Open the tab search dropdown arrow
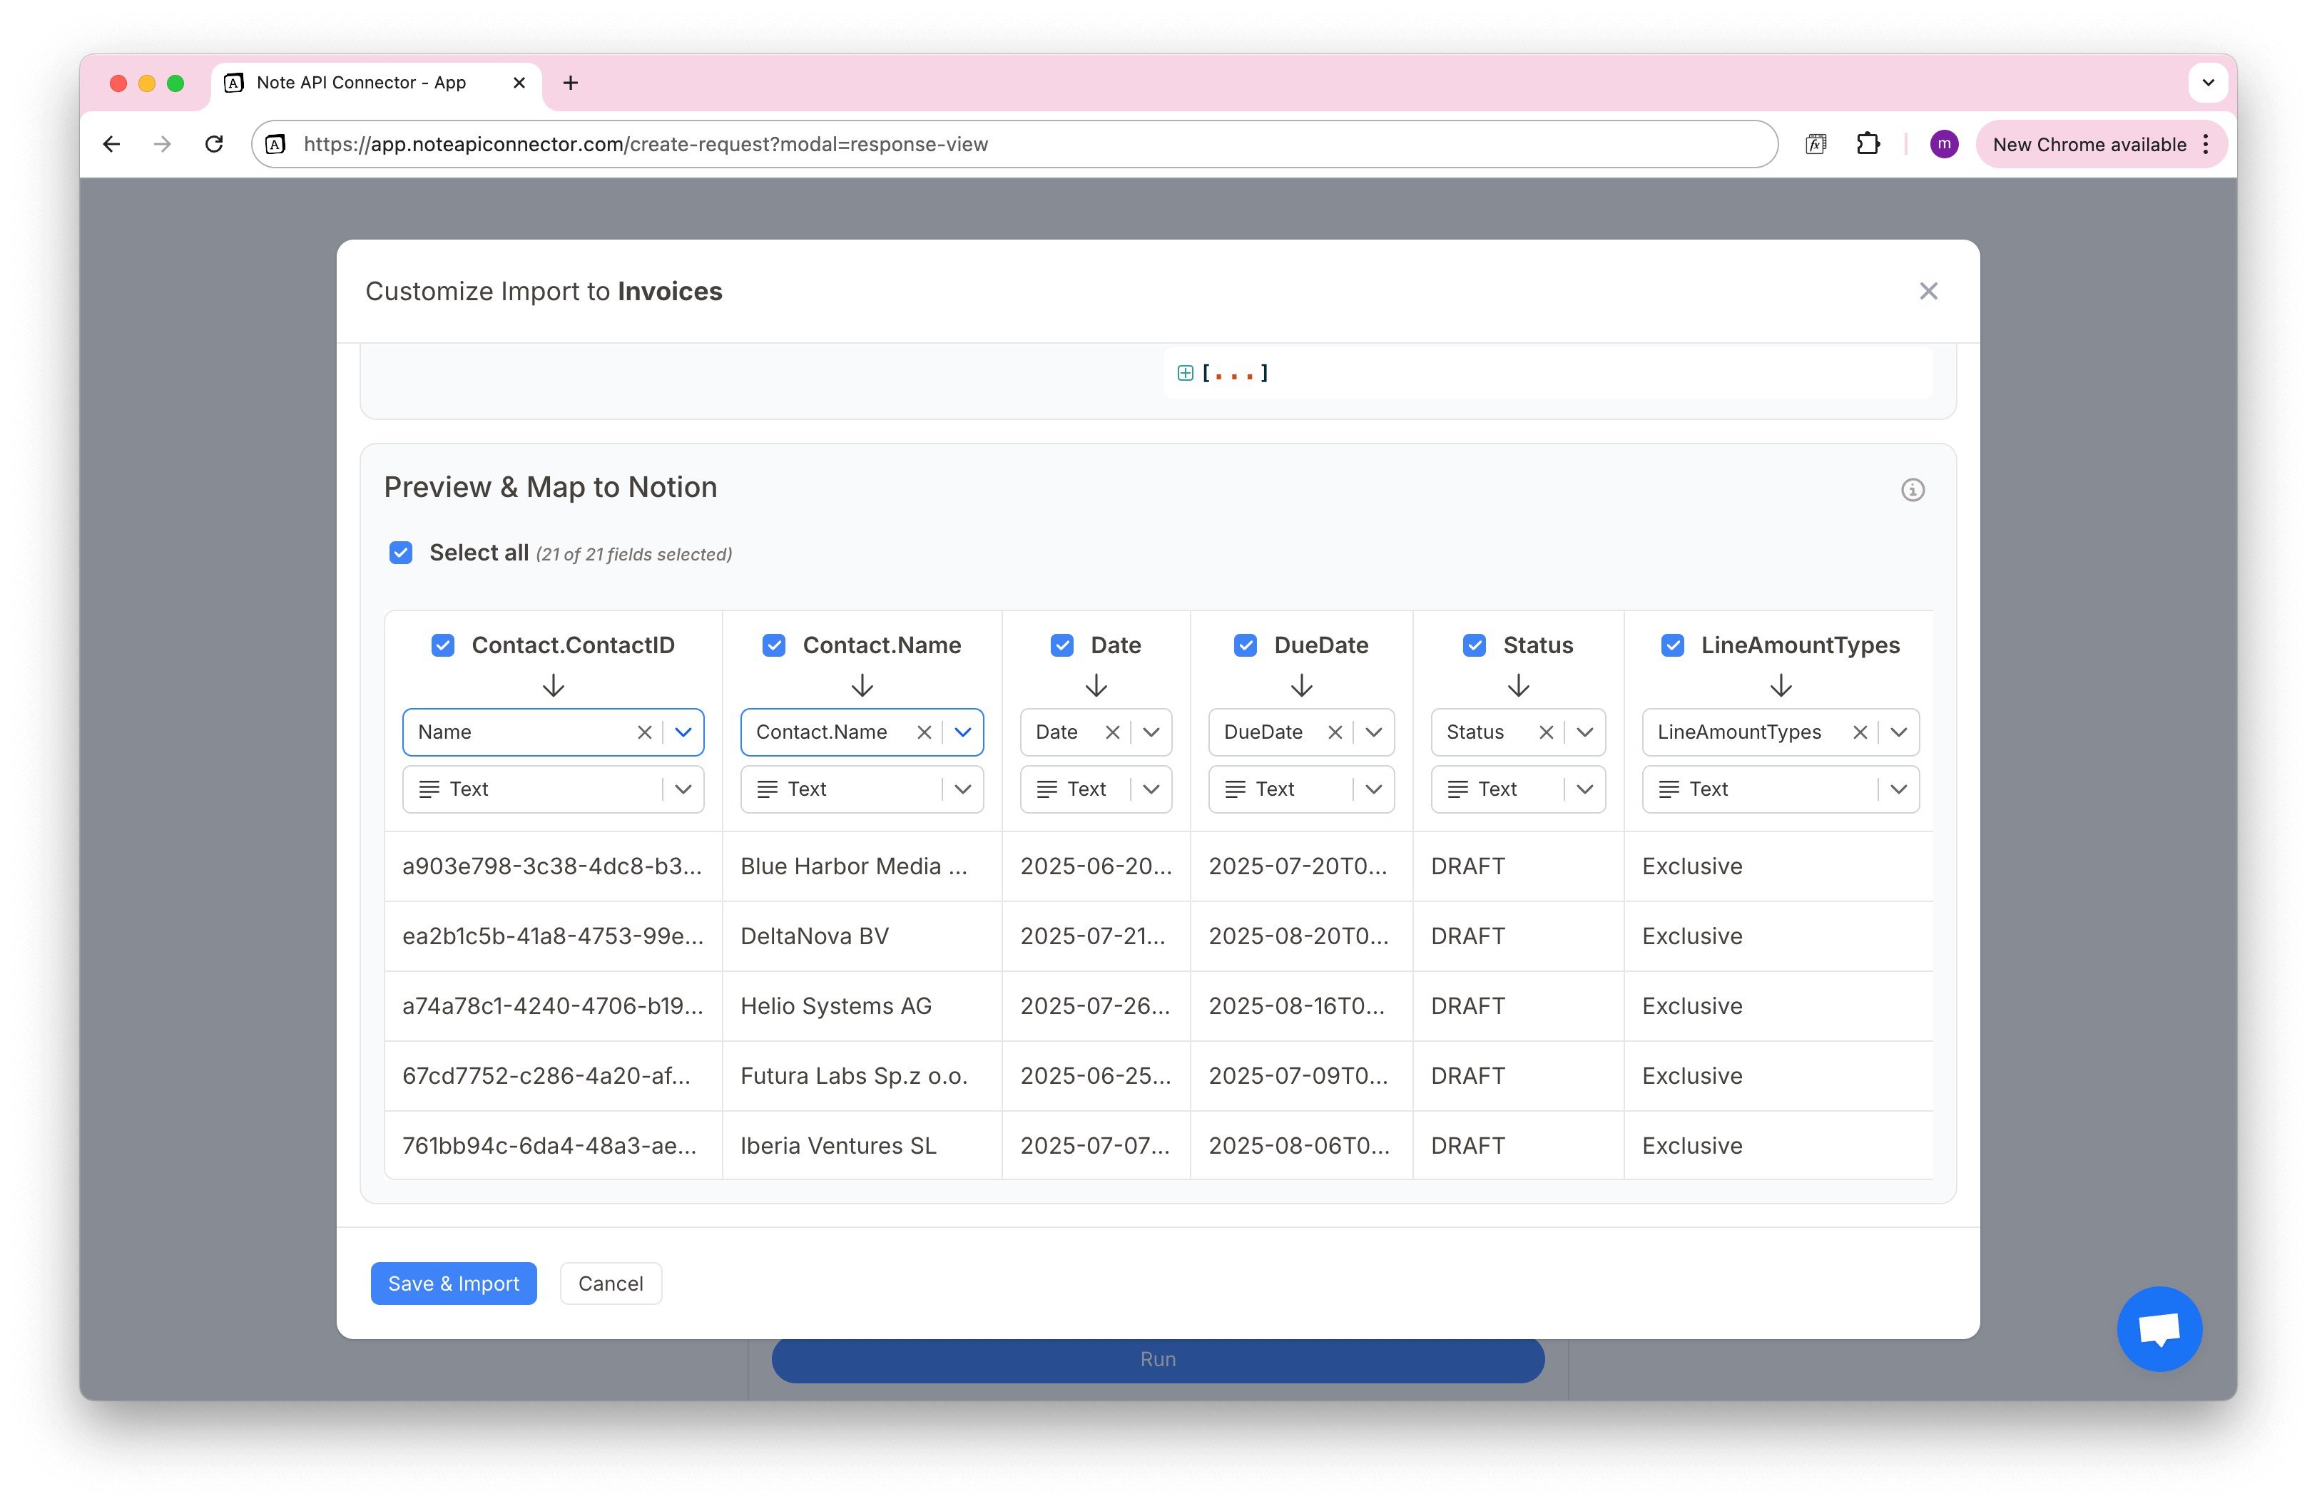2317x1506 pixels. (x=2207, y=83)
